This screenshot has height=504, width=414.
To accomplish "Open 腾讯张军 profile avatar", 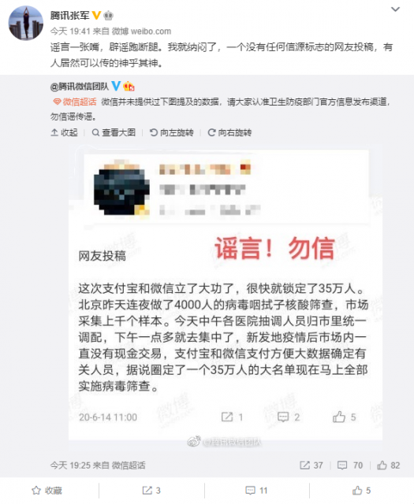I will point(26,23).
